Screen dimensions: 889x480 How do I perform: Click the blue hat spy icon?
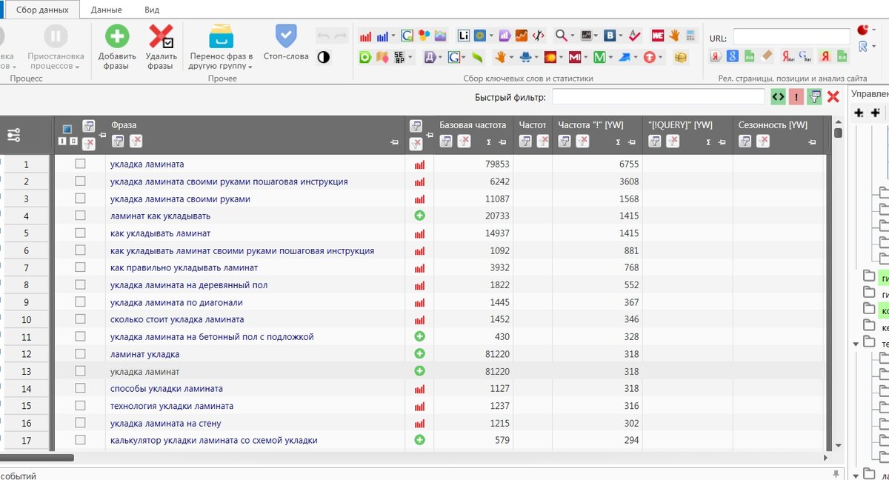(525, 57)
